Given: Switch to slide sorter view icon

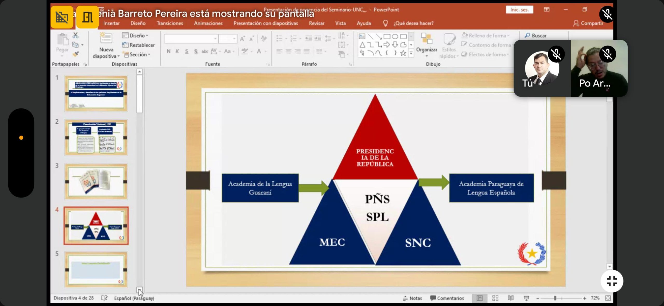Looking at the screenshot, I should tap(495, 298).
